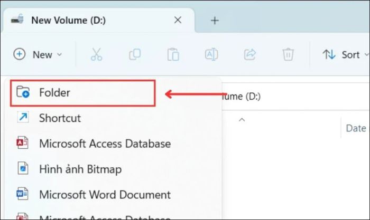370x220 pixels.
Task: Click the Date column header
Action: [356, 128]
